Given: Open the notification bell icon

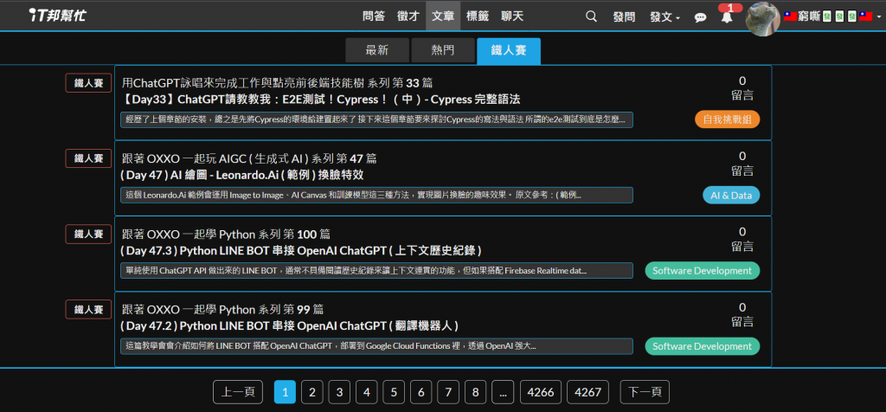Looking at the screenshot, I should pyautogui.click(x=727, y=17).
